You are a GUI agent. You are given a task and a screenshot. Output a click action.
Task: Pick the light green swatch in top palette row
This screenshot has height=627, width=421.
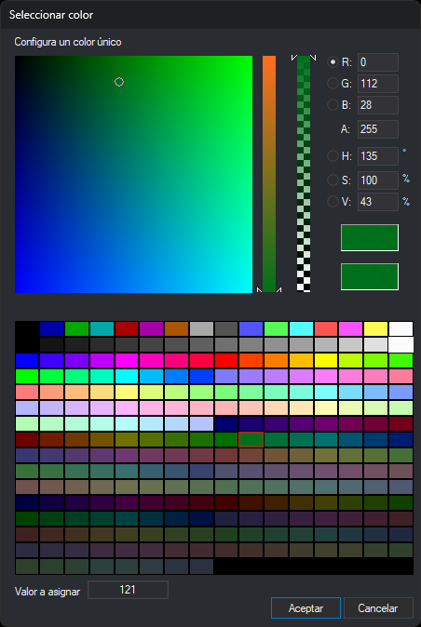pos(276,329)
